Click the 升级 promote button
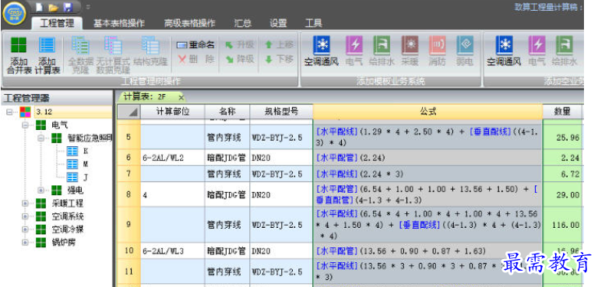This screenshot has width=598, height=287. click(x=240, y=45)
